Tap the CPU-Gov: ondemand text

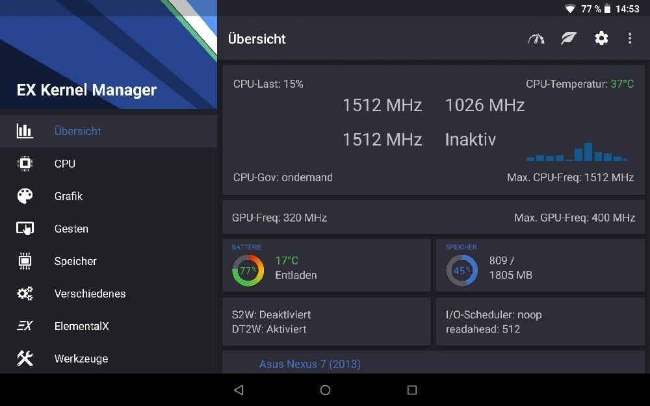click(283, 177)
